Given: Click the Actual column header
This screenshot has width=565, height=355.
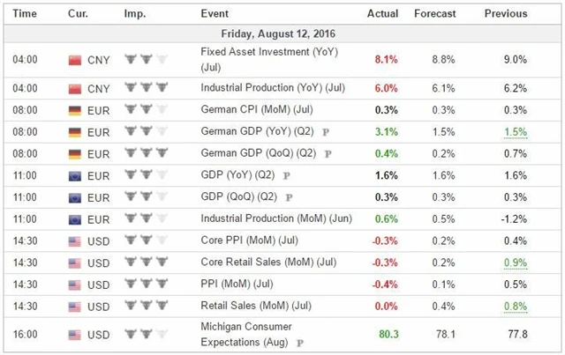Looking at the screenshot, I should click(384, 14).
